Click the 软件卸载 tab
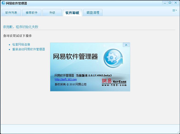180x134 pixels. click(72, 13)
